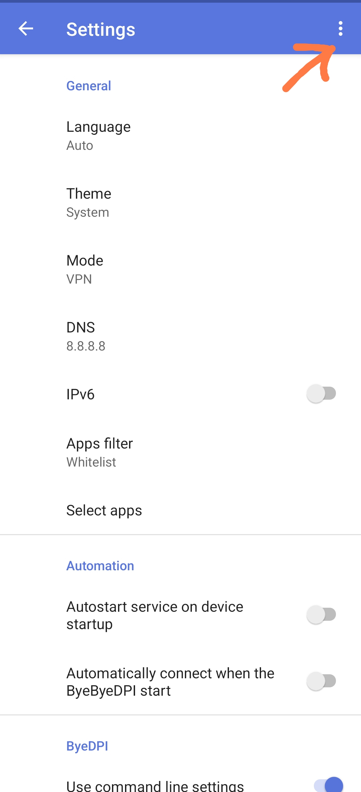The image size is (361, 792).
Task: Open the Select apps entry
Action: coord(104,510)
